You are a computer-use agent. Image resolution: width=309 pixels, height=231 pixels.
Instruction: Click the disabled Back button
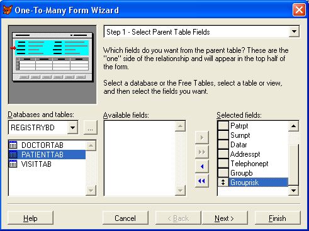tap(178, 218)
